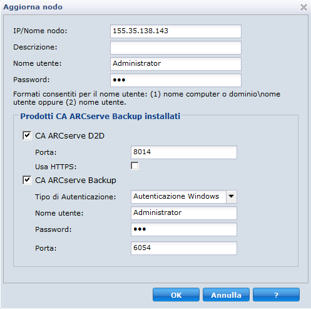
Task: Open help with the ? button
Action: [276, 295]
